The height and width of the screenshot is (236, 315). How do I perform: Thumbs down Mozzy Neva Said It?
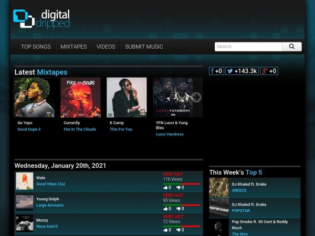pyautogui.click(x=178, y=230)
